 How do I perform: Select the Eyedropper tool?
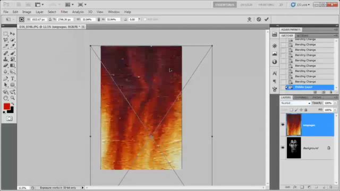13,46
